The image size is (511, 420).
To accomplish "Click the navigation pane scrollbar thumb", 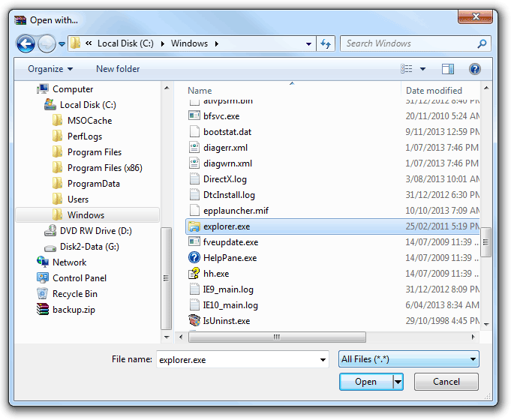I will pos(166,278).
